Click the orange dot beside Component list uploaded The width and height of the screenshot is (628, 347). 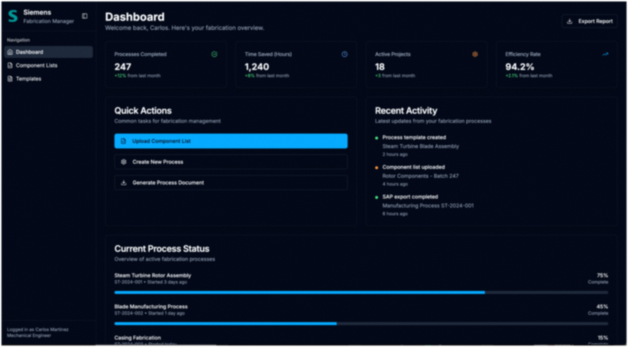(376, 167)
